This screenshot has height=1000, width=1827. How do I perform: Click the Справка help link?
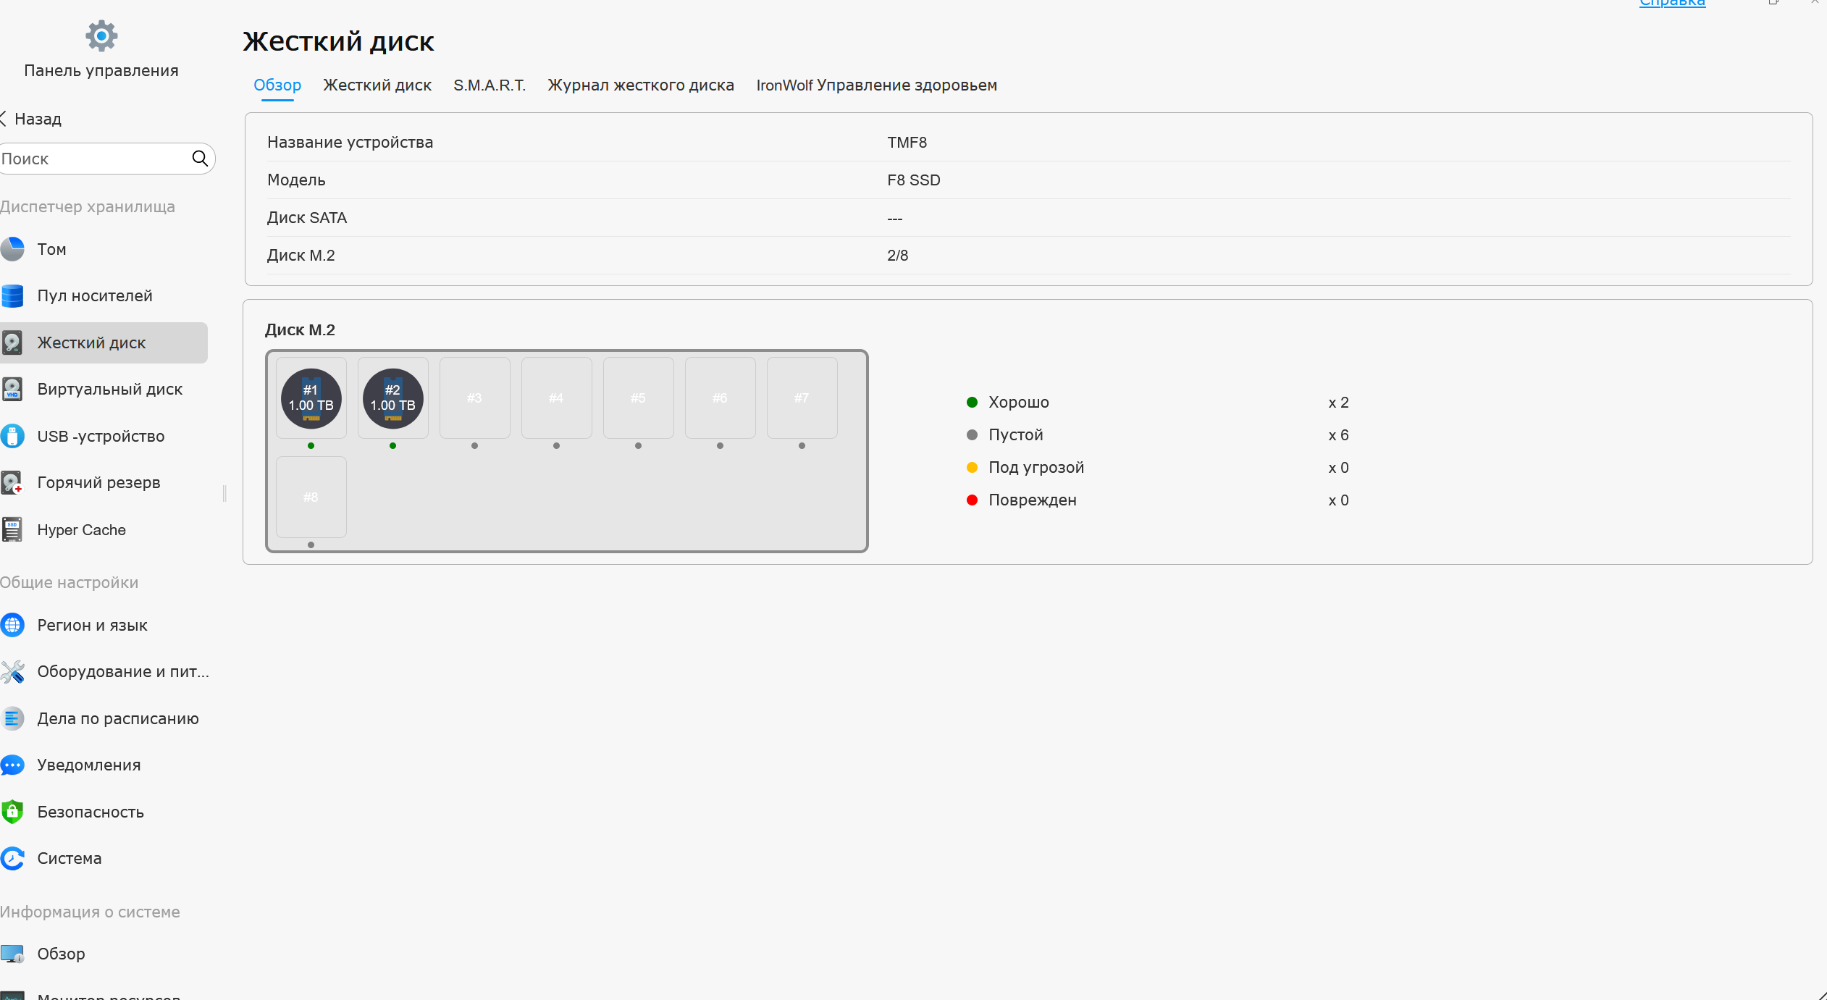pos(1672,4)
